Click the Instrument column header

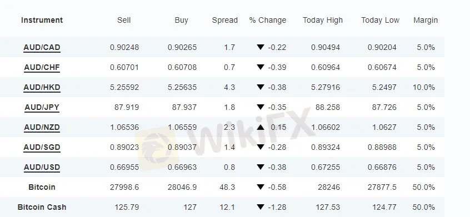[42, 20]
